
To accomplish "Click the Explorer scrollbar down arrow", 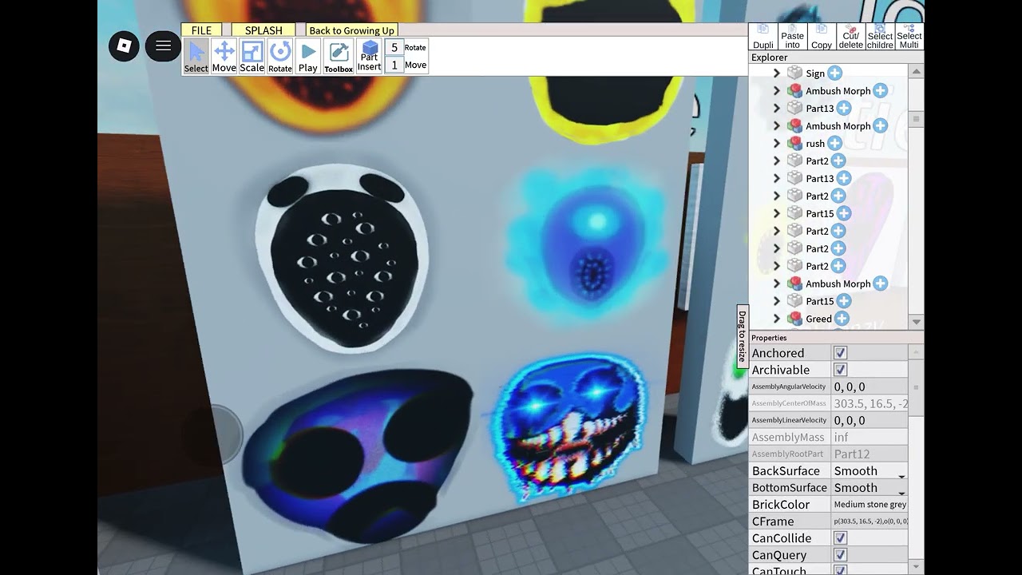I will 917,322.
